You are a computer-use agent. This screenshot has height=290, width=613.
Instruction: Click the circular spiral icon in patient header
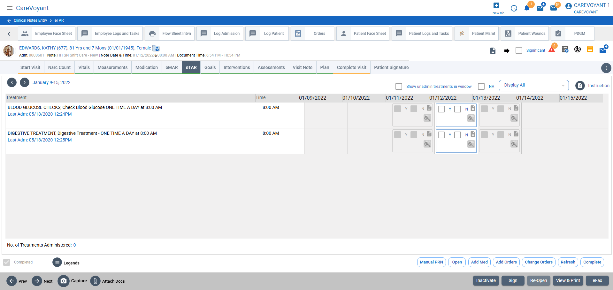tap(578, 50)
